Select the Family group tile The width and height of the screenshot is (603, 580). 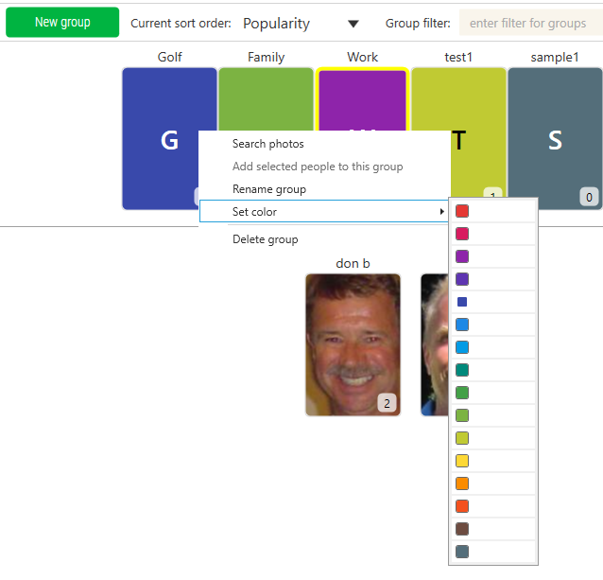[x=266, y=99]
